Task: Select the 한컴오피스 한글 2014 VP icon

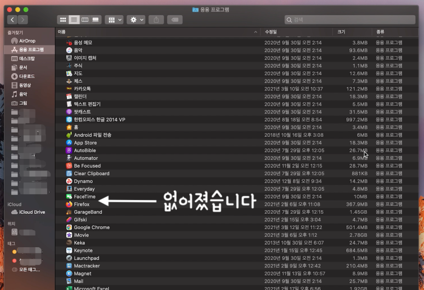Action: point(69,120)
